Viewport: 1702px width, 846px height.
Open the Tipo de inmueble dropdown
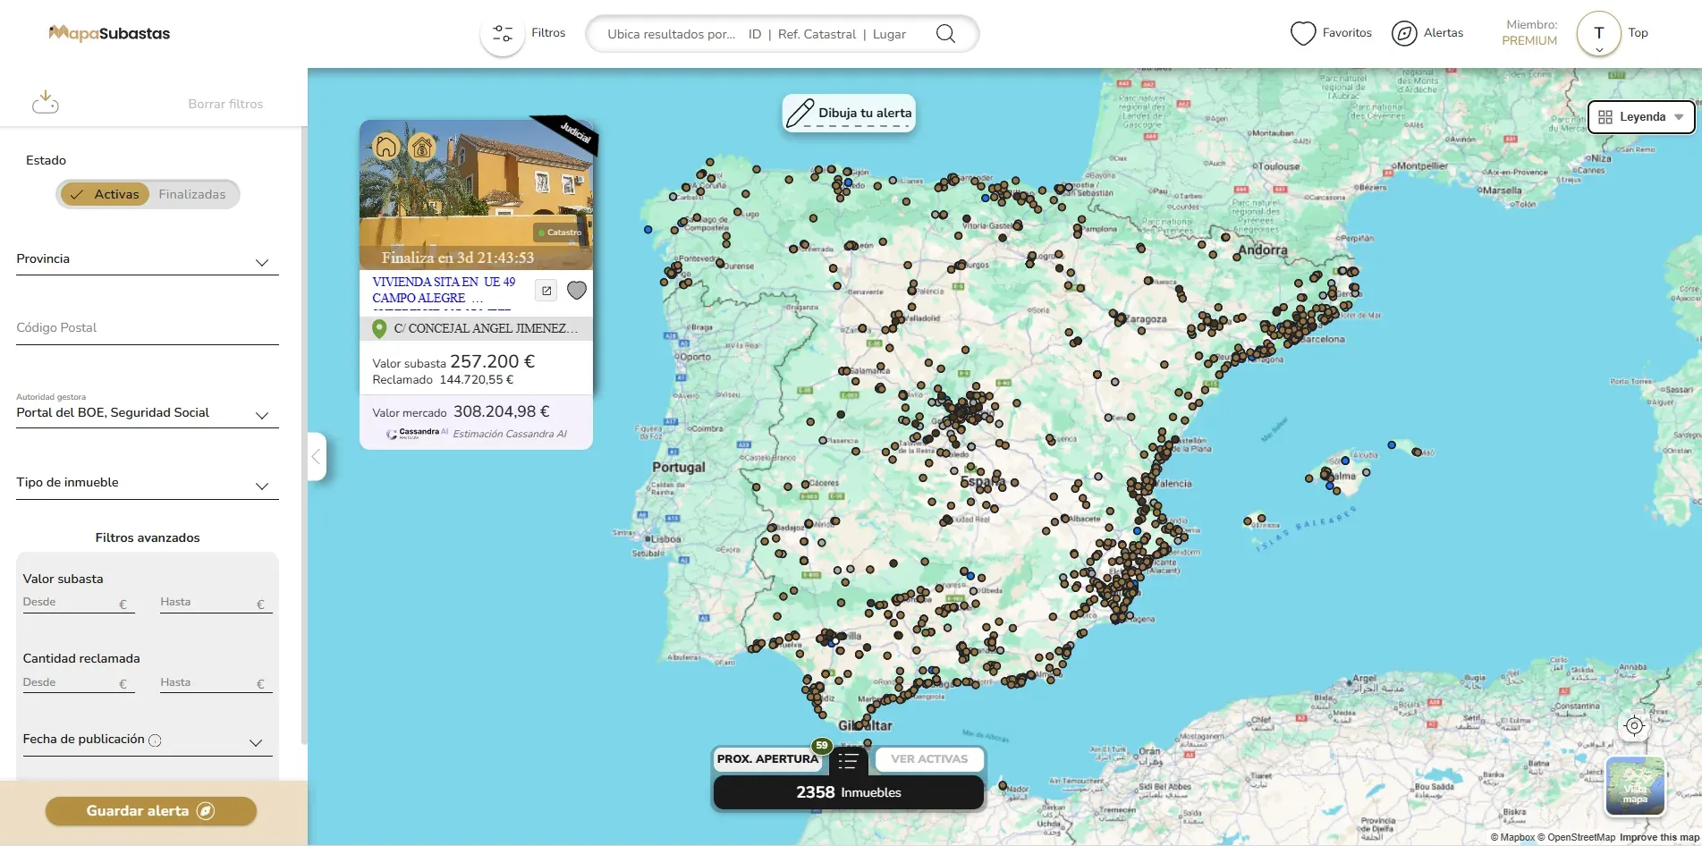tap(148, 483)
